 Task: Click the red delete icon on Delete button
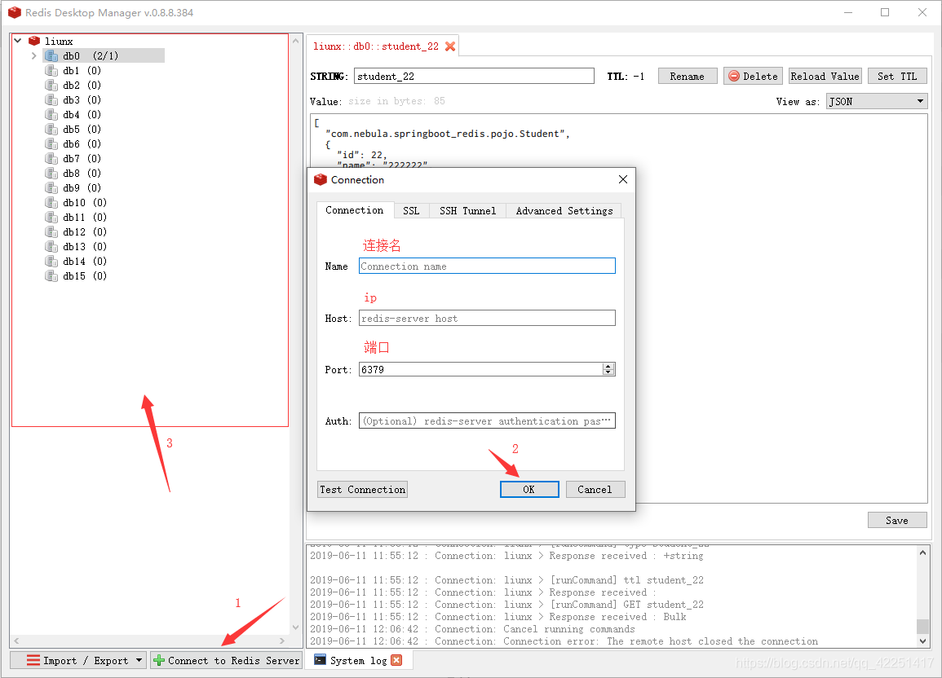click(x=735, y=76)
